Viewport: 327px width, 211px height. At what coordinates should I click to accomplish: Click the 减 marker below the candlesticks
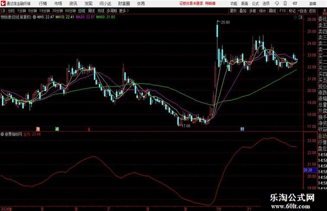pos(57,129)
